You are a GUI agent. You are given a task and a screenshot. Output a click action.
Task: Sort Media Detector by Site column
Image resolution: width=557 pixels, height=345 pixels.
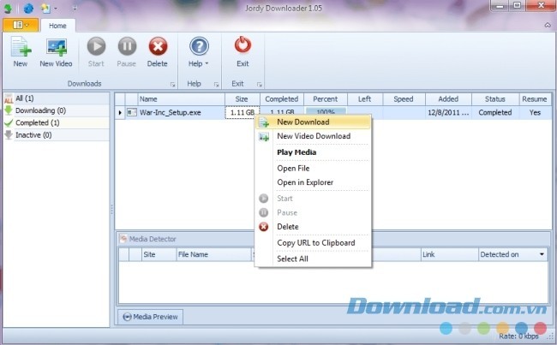(x=159, y=254)
